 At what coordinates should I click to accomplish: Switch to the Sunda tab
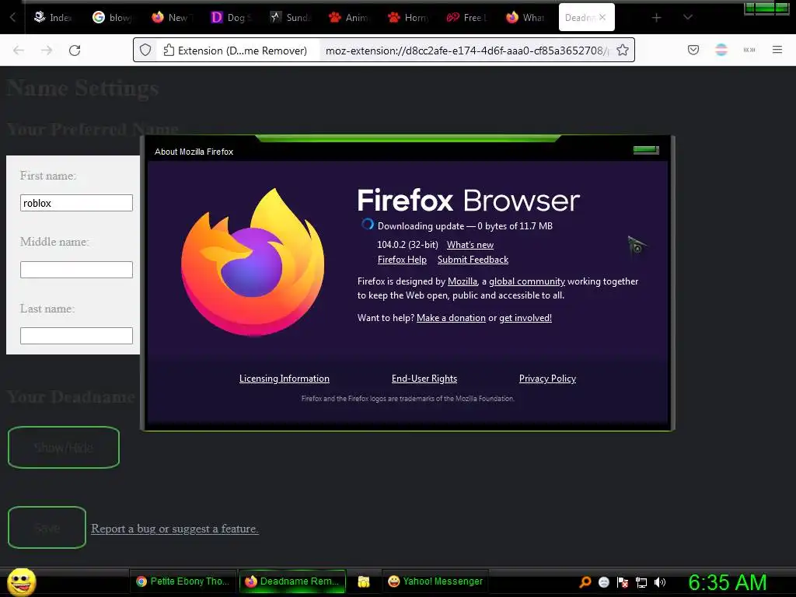click(290, 17)
